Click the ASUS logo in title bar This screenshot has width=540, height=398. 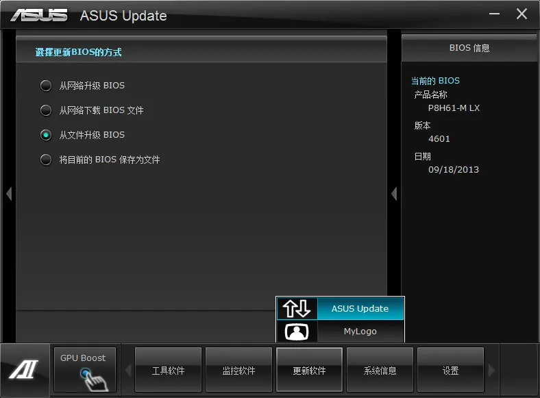39,15
